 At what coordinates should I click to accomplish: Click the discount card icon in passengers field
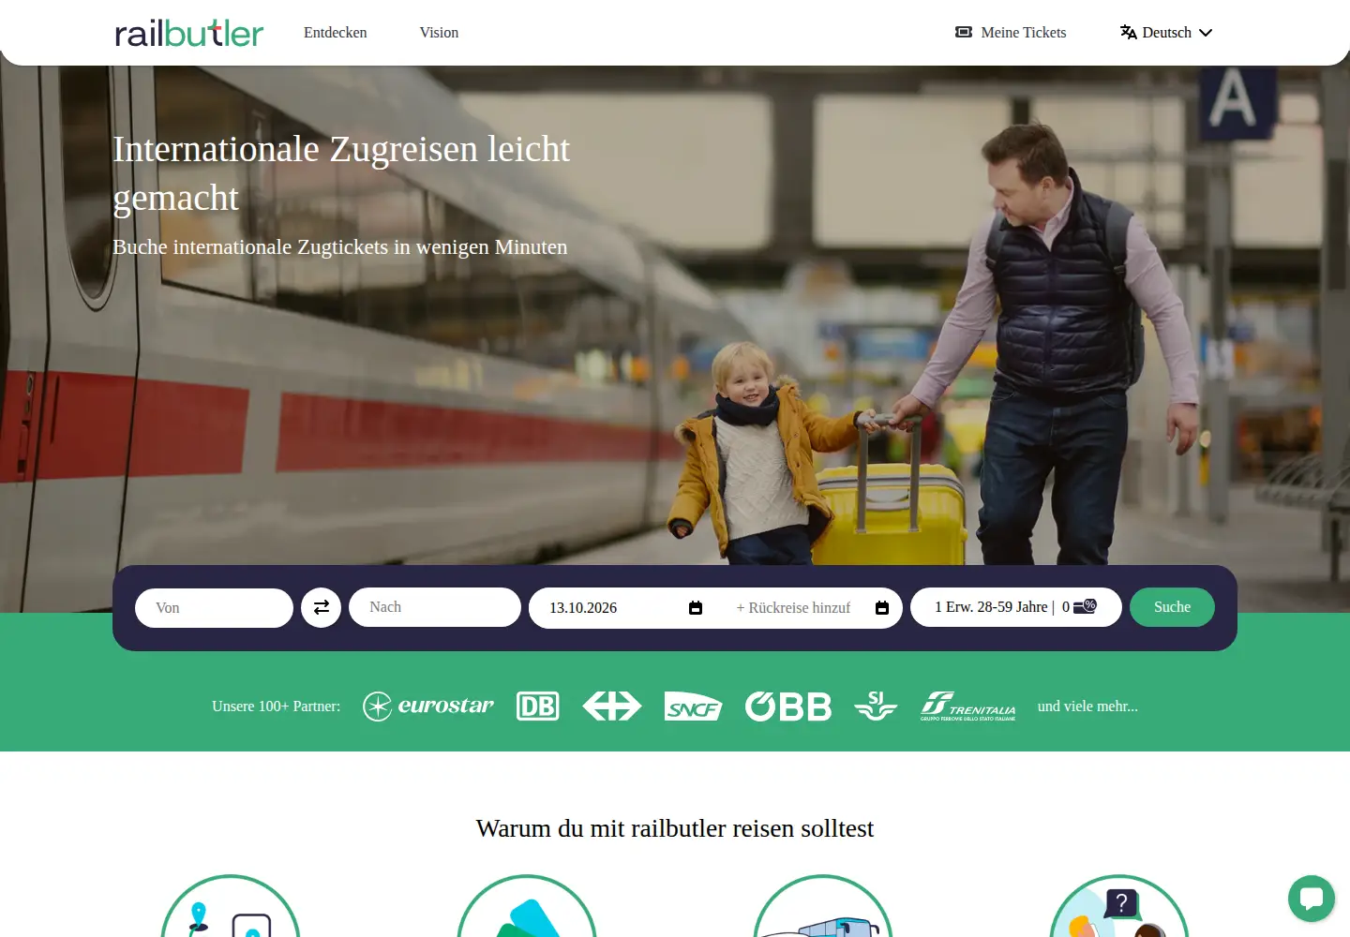(x=1085, y=606)
